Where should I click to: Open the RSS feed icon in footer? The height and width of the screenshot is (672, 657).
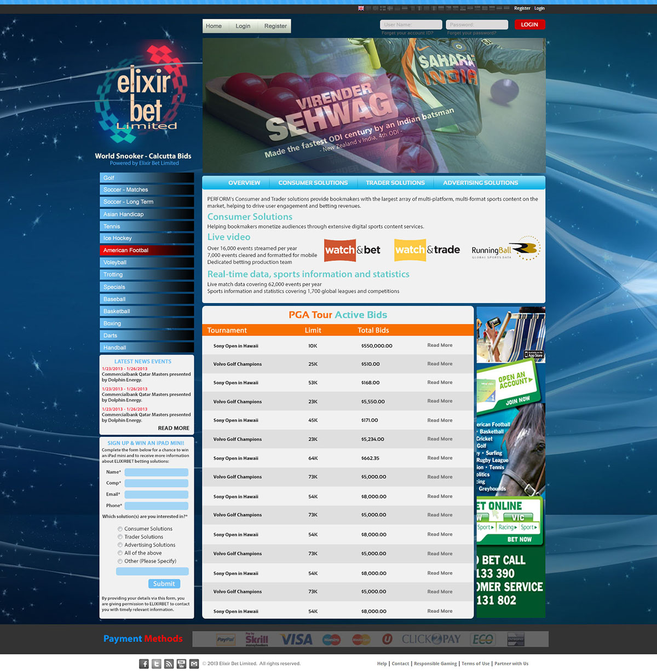[169, 664]
